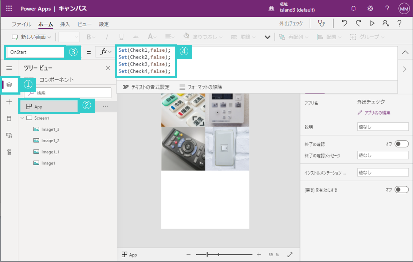
Task: Click 検索 search field in tree view
Action: 67,93
